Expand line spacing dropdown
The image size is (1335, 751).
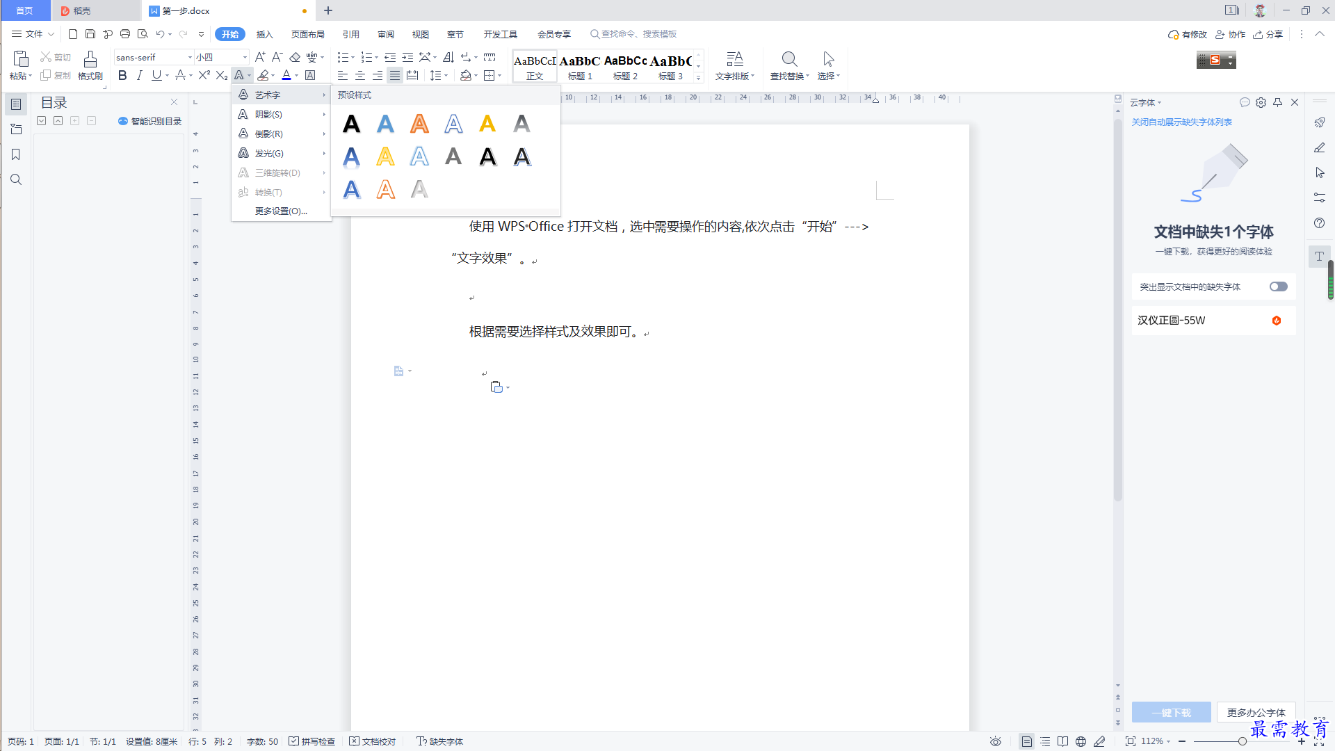[x=446, y=76]
